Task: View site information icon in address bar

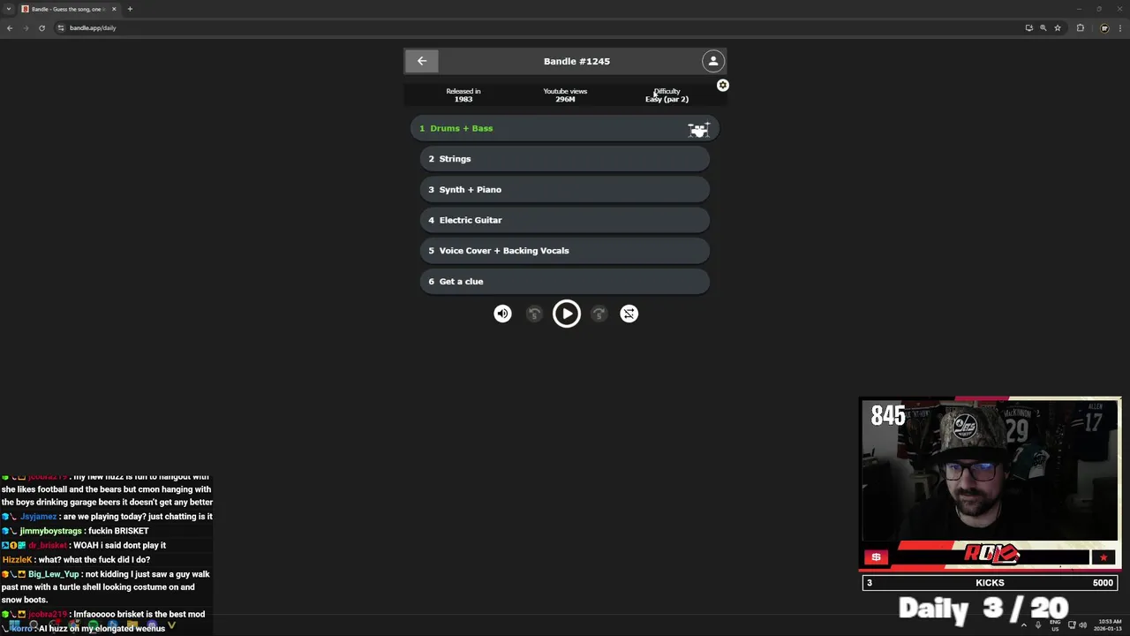Action: pos(61,28)
